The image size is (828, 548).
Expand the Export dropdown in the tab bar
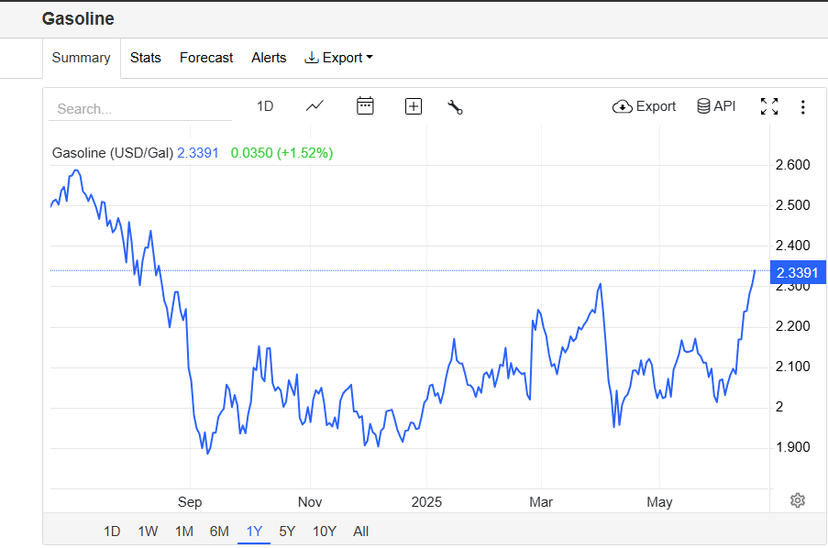(338, 58)
